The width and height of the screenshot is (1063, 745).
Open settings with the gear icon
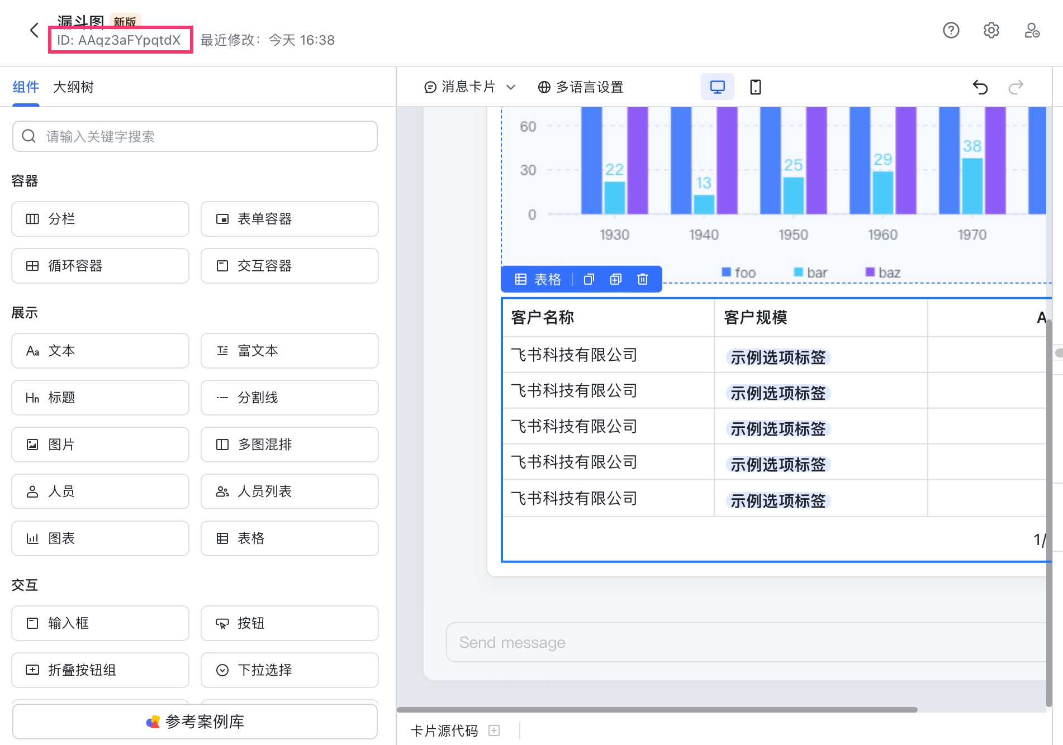coord(991,31)
